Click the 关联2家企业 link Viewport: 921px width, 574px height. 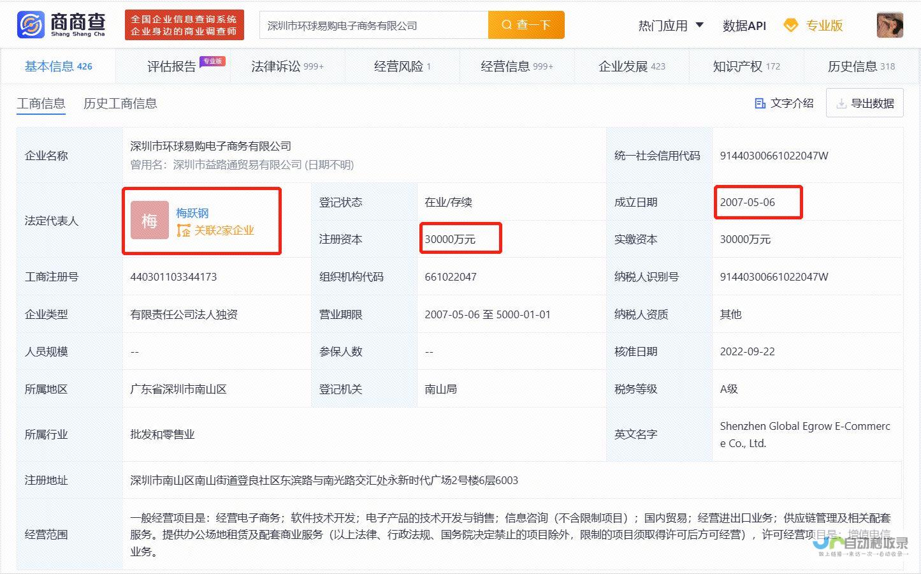tap(224, 230)
